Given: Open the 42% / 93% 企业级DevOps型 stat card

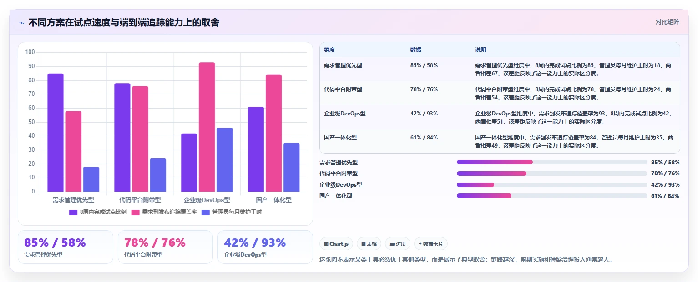Looking at the screenshot, I should (265, 247).
